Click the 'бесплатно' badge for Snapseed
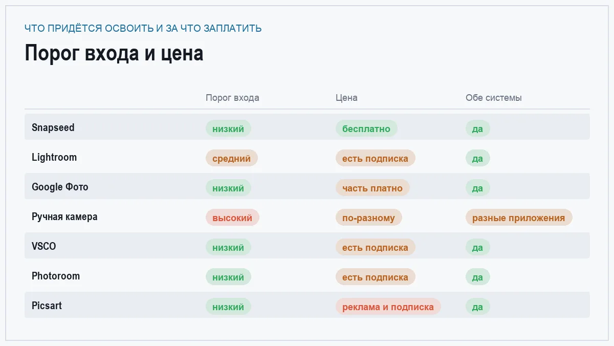 [x=366, y=128]
